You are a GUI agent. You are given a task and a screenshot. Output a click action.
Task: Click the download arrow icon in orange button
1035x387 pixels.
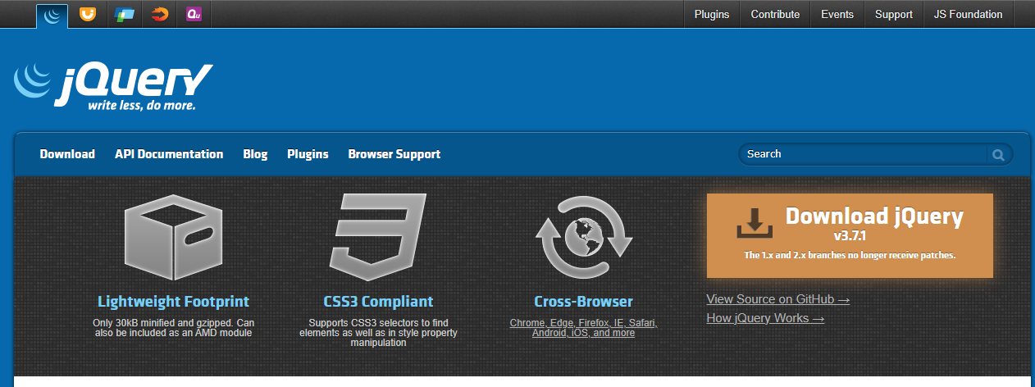[755, 223]
